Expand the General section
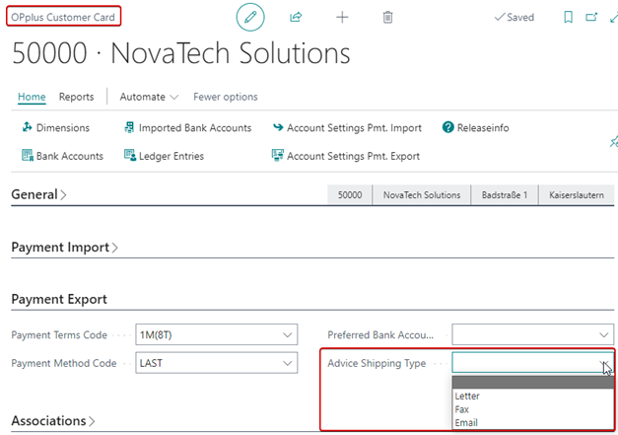The width and height of the screenshot is (618, 435). 38,195
